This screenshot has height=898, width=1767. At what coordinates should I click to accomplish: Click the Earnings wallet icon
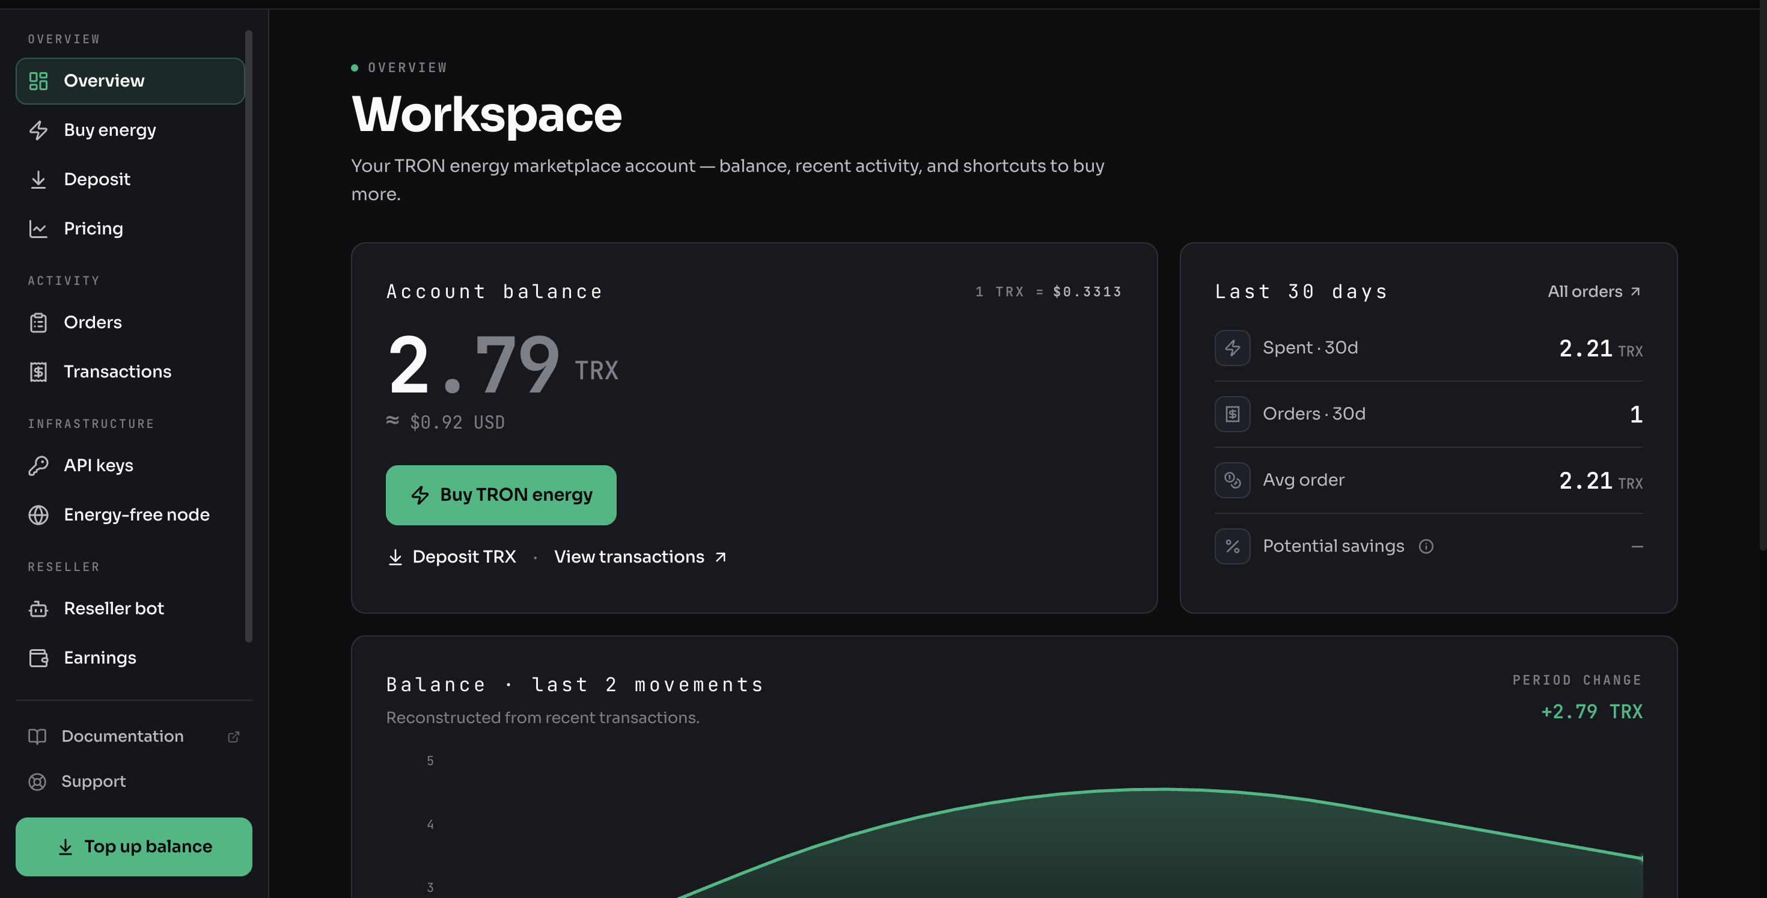coord(38,658)
